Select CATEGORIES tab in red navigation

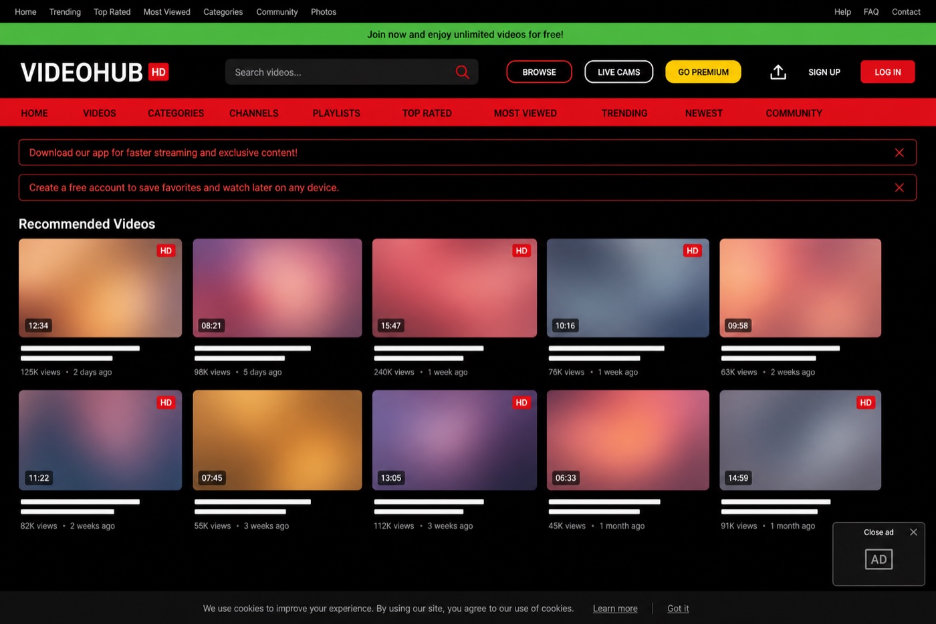point(176,114)
